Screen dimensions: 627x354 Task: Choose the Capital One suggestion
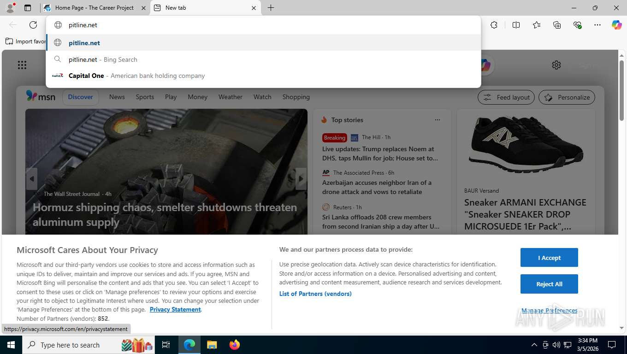pyautogui.click(x=263, y=76)
